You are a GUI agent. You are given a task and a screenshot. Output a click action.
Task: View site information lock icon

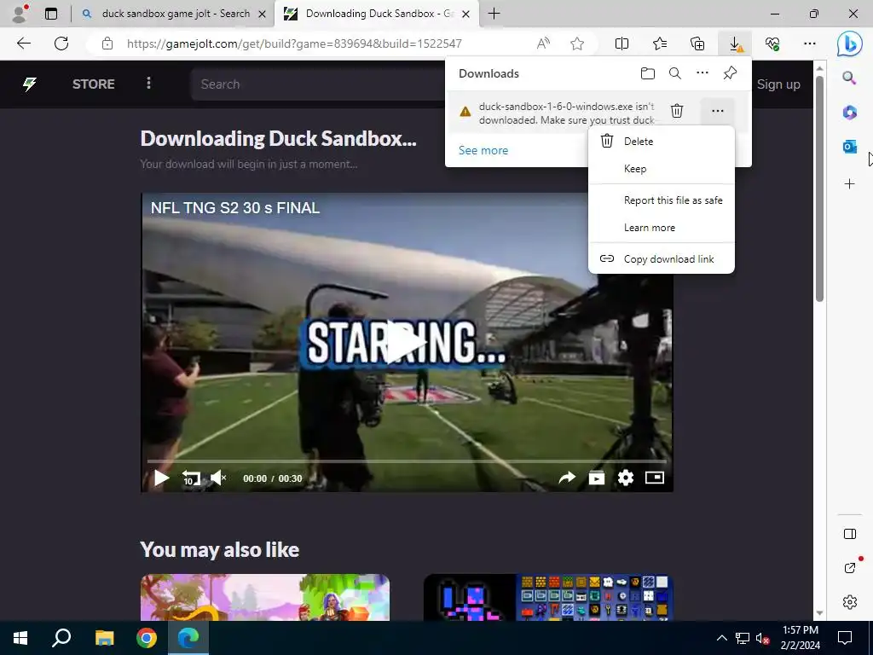pyautogui.click(x=107, y=43)
